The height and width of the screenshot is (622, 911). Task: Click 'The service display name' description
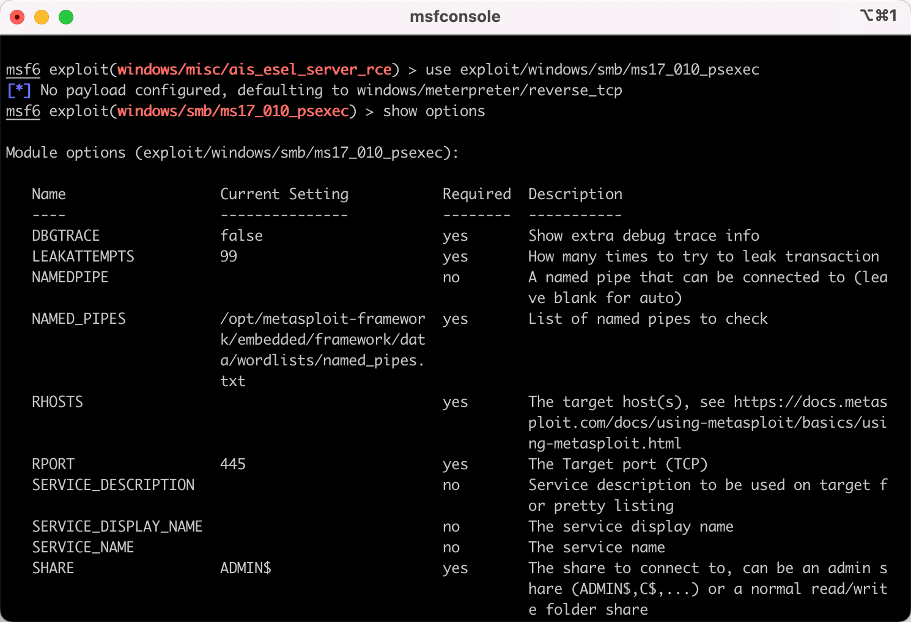click(x=631, y=527)
